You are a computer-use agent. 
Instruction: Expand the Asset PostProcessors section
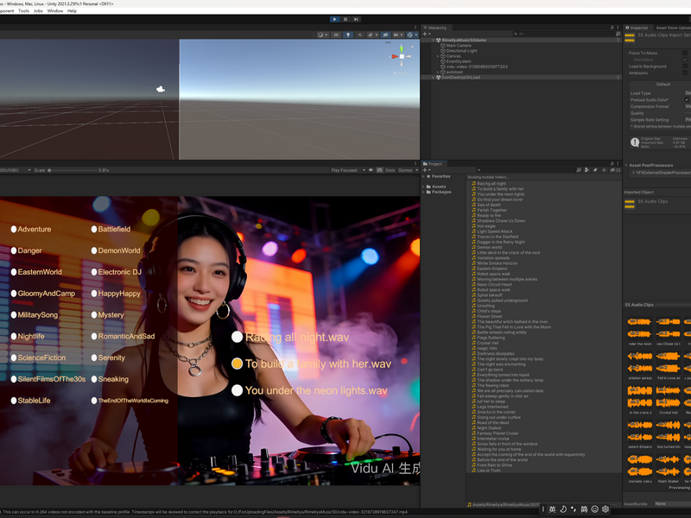click(x=626, y=165)
